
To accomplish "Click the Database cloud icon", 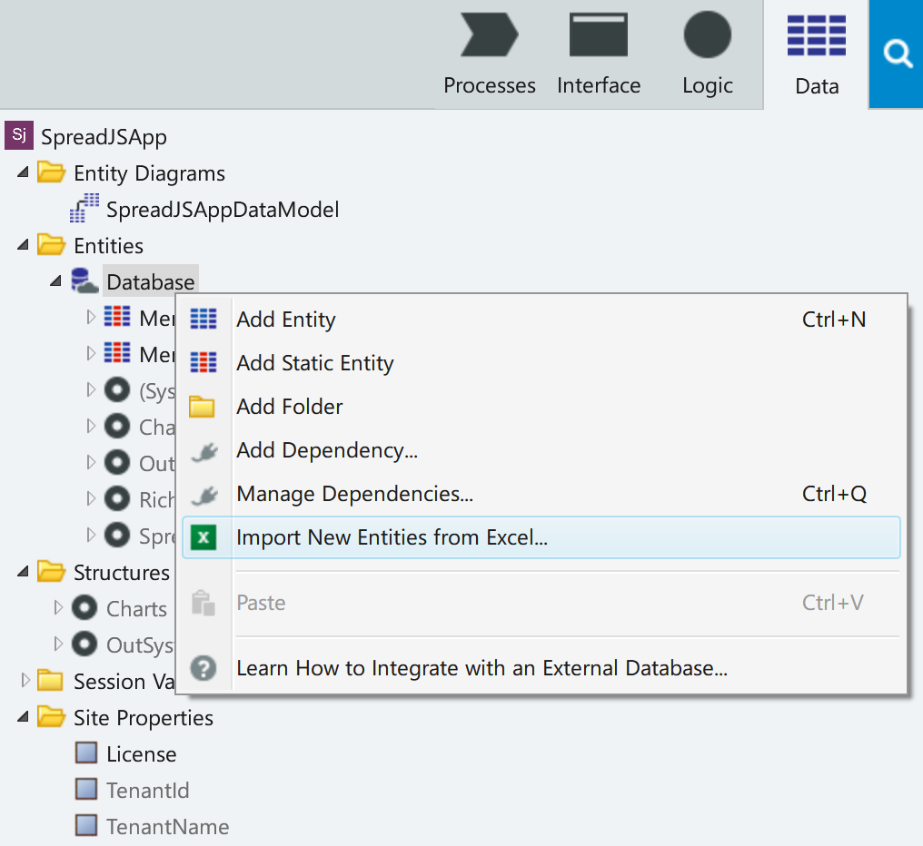I will 84,280.
